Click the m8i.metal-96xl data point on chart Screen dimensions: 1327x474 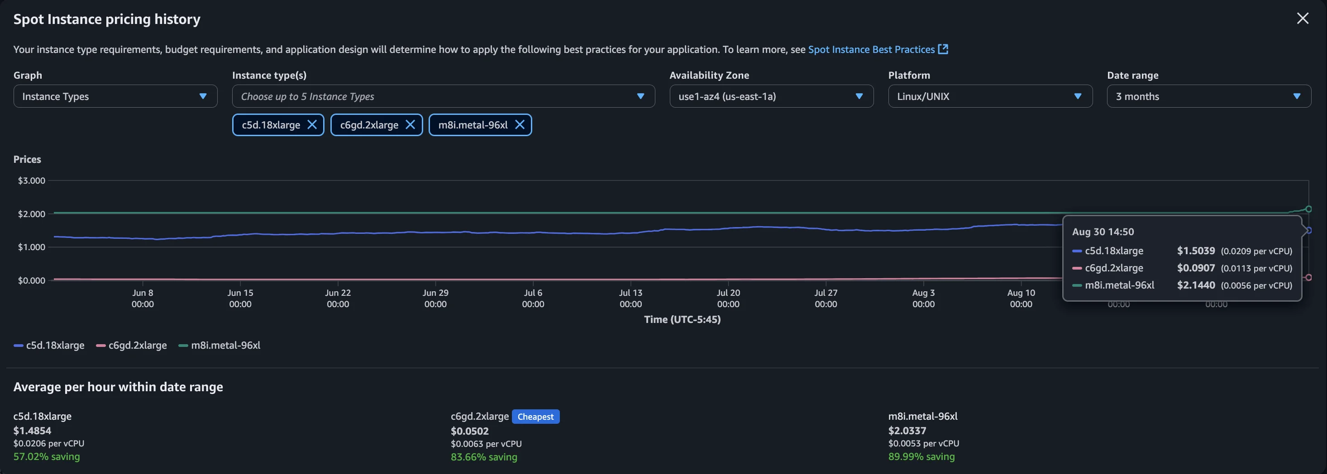[x=1308, y=209]
